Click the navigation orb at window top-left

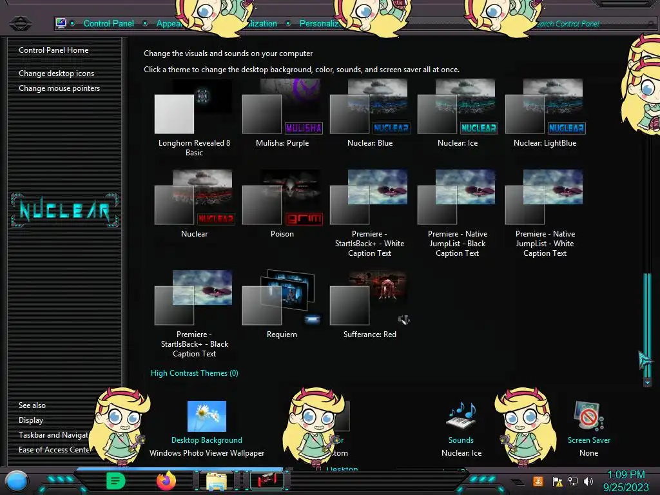click(x=20, y=23)
